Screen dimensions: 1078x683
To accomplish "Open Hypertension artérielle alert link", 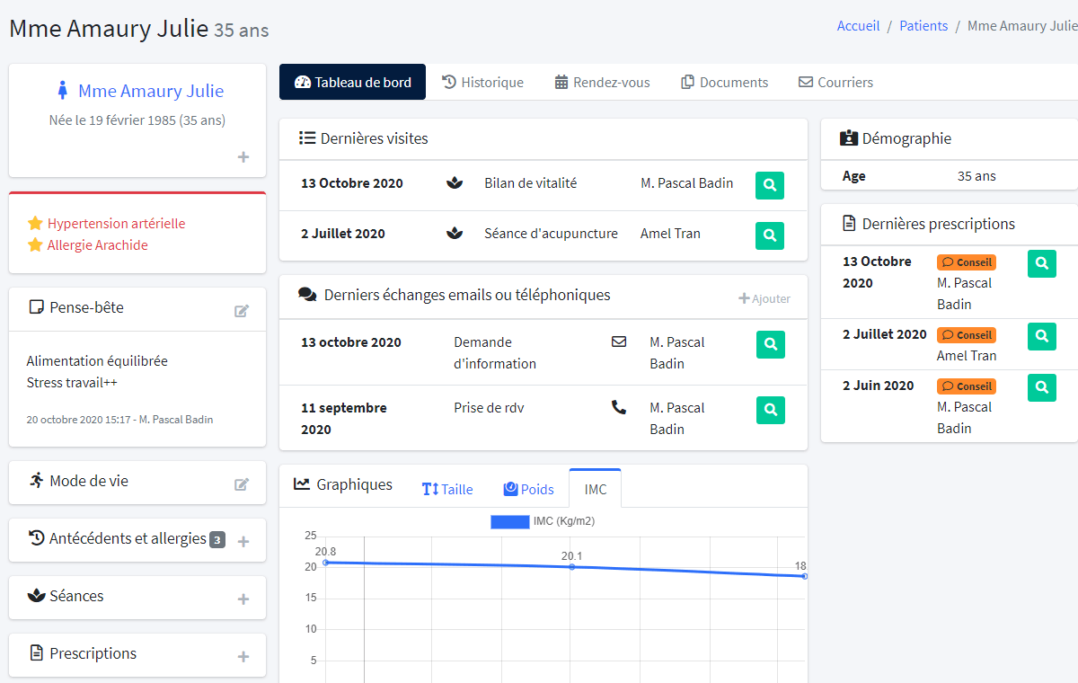I will click(116, 223).
